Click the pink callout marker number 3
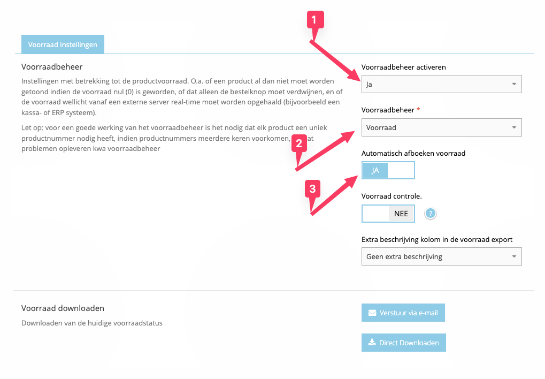This screenshot has height=379, width=545. click(313, 189)
